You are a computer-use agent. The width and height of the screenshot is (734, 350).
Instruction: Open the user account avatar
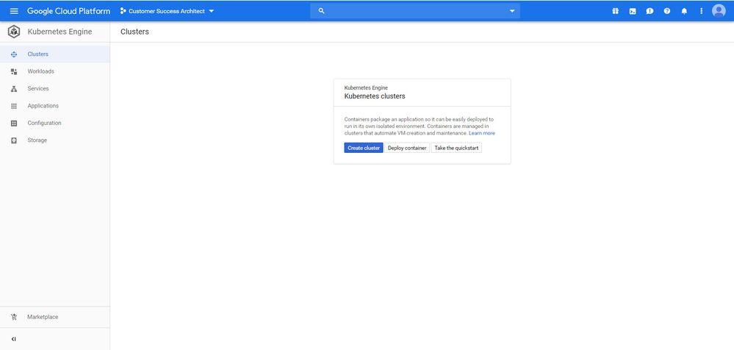719,11
